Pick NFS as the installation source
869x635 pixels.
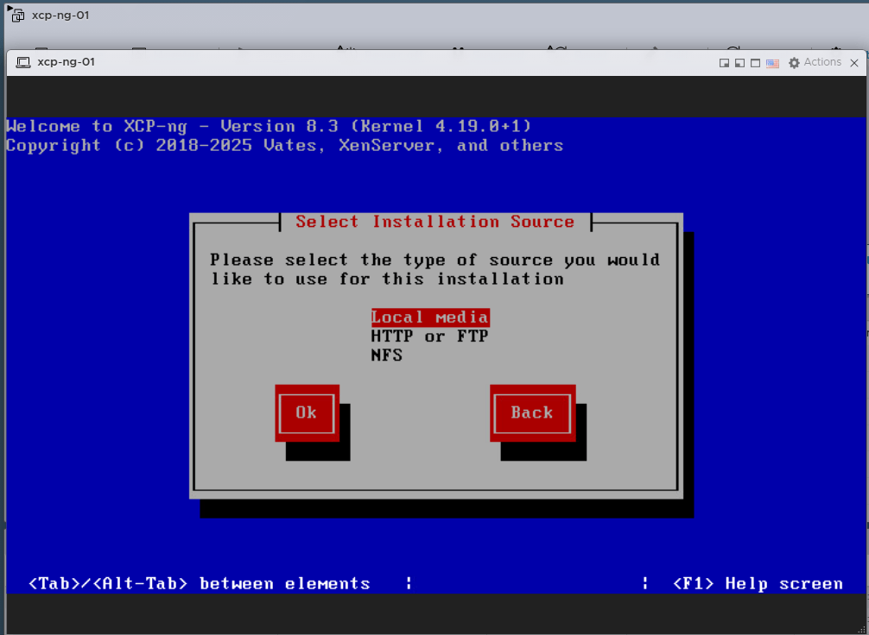tap(386, 355)
